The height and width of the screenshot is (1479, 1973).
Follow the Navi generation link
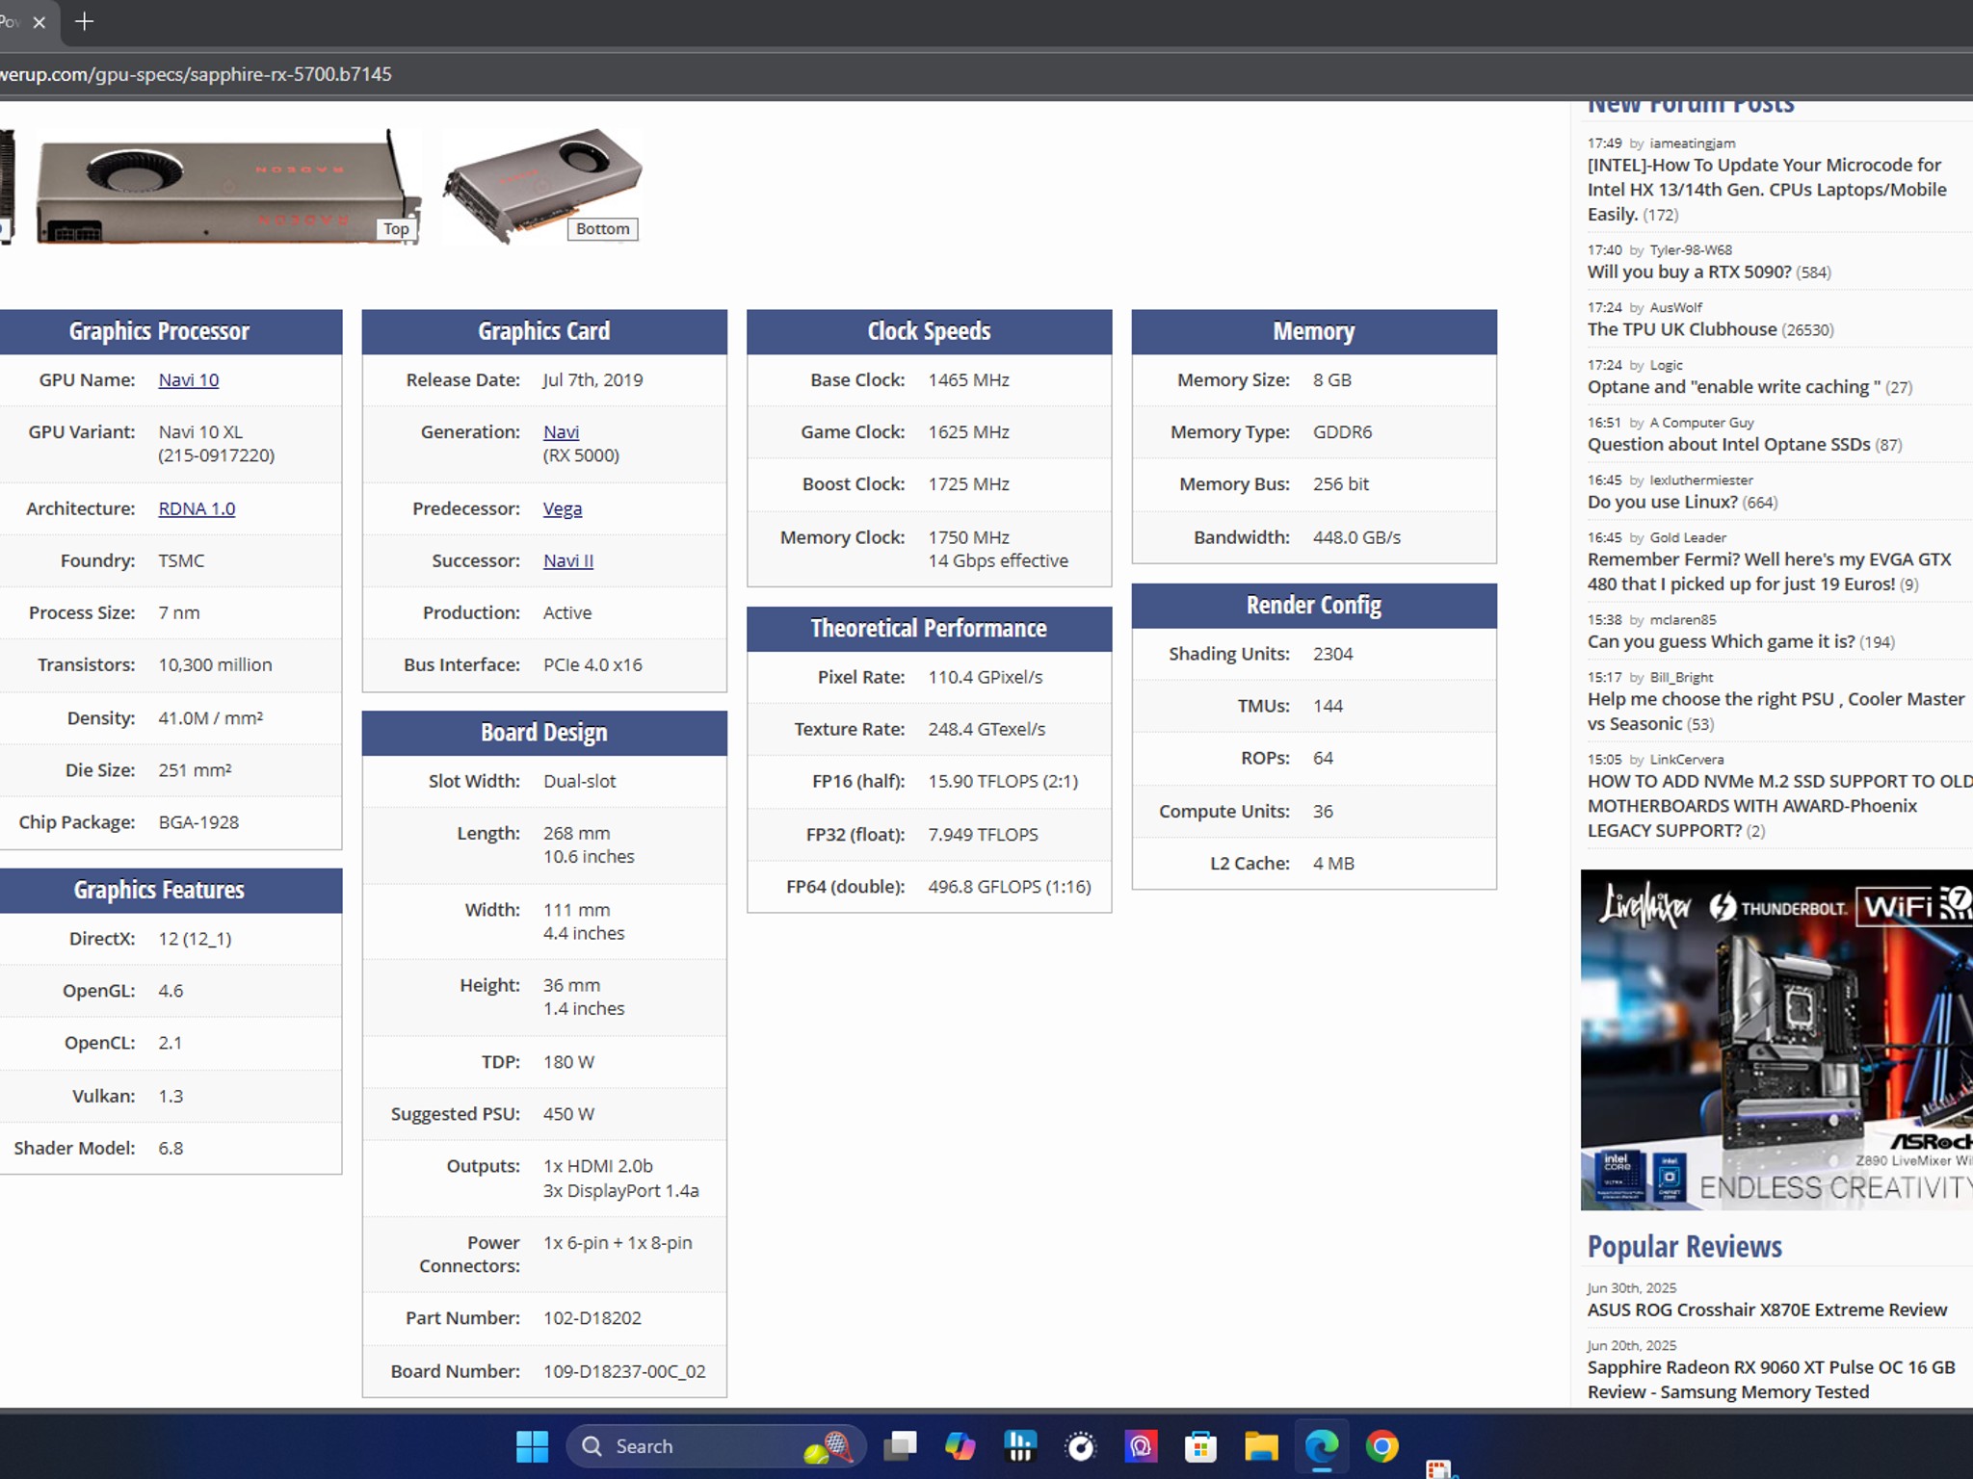tap(561, 431)
